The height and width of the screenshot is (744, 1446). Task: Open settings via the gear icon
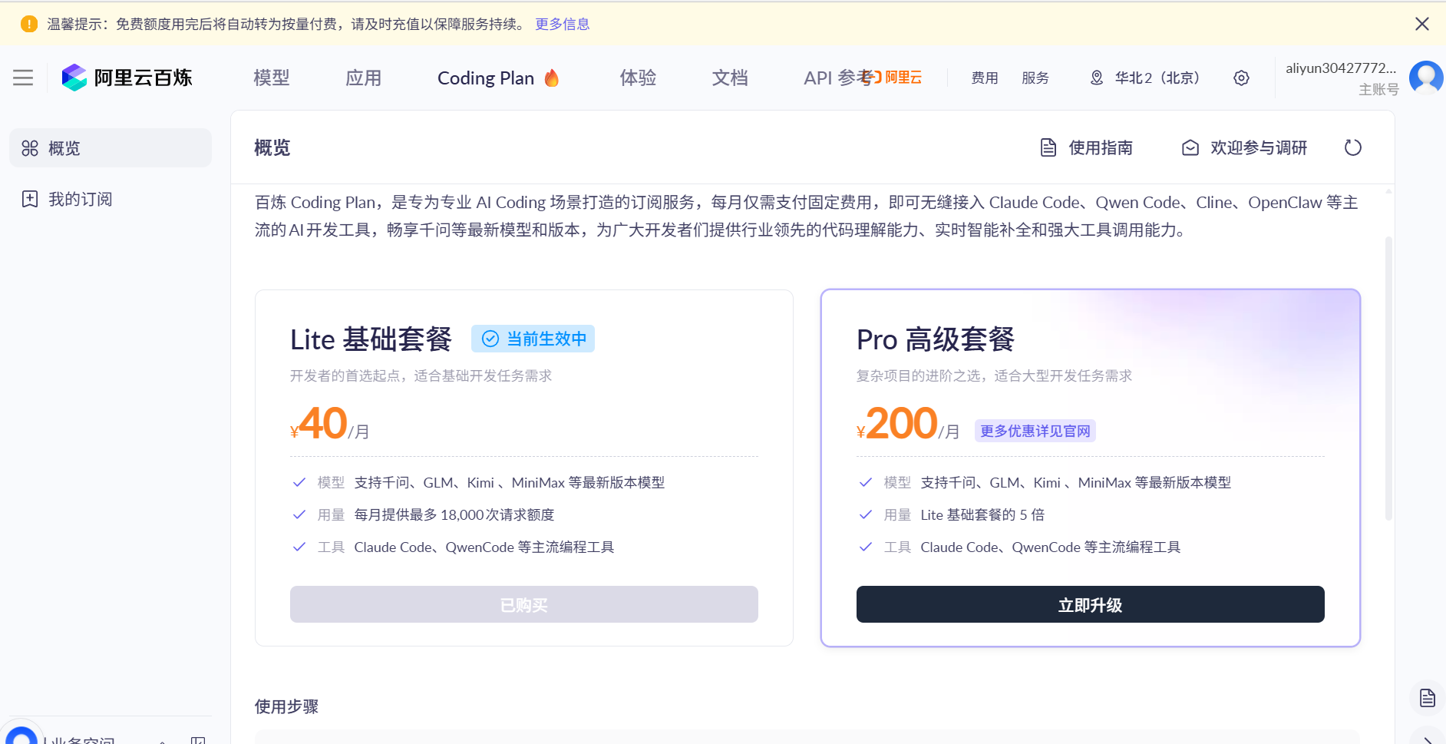(x=1241, y=78)
